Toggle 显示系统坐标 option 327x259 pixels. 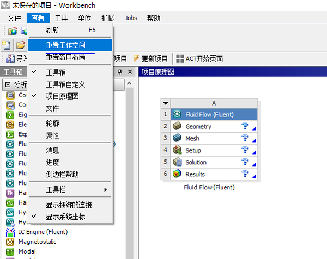pos(70,217)
